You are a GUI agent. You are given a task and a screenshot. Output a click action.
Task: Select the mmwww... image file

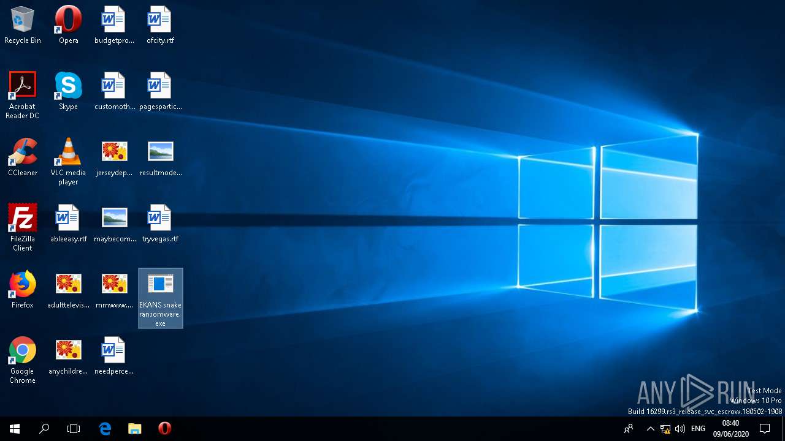click(114, 290)
